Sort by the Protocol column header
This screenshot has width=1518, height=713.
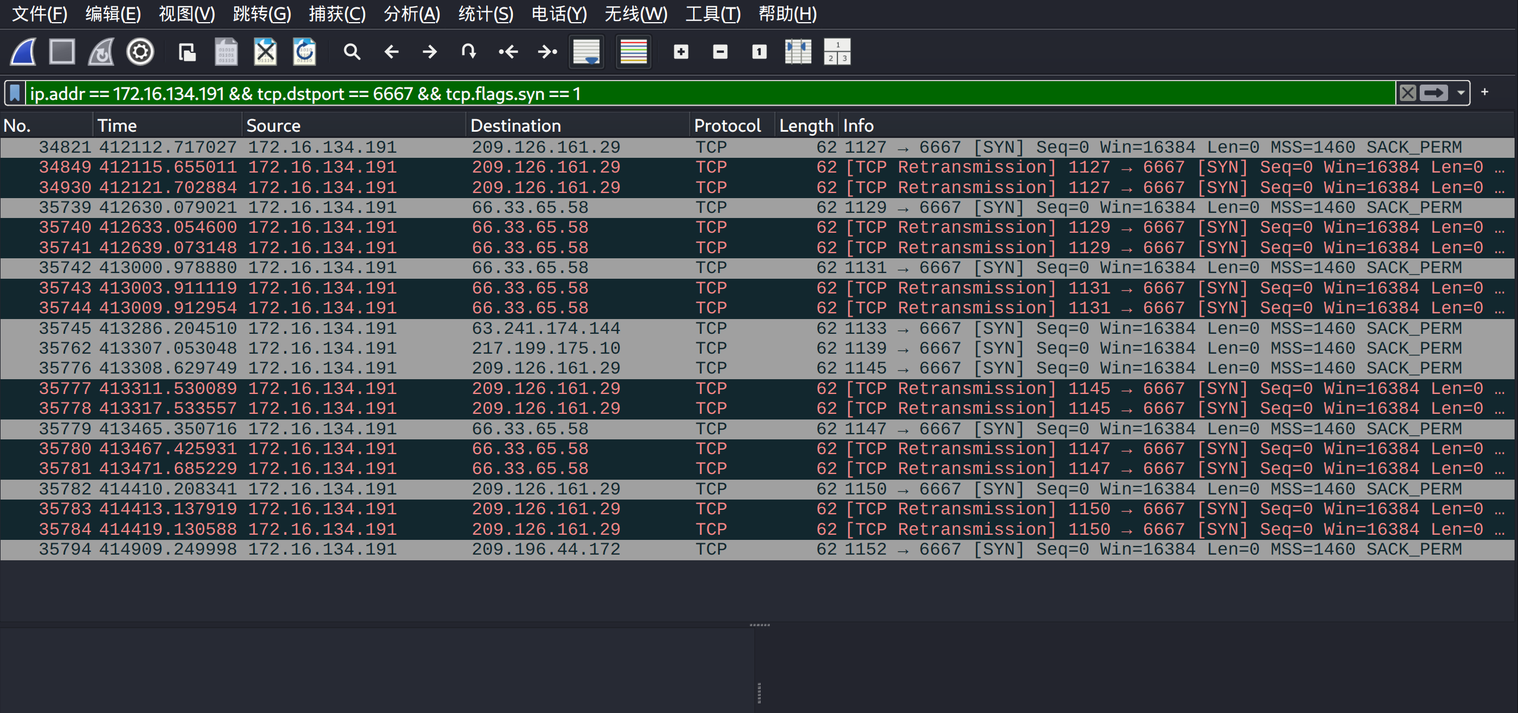727,125
